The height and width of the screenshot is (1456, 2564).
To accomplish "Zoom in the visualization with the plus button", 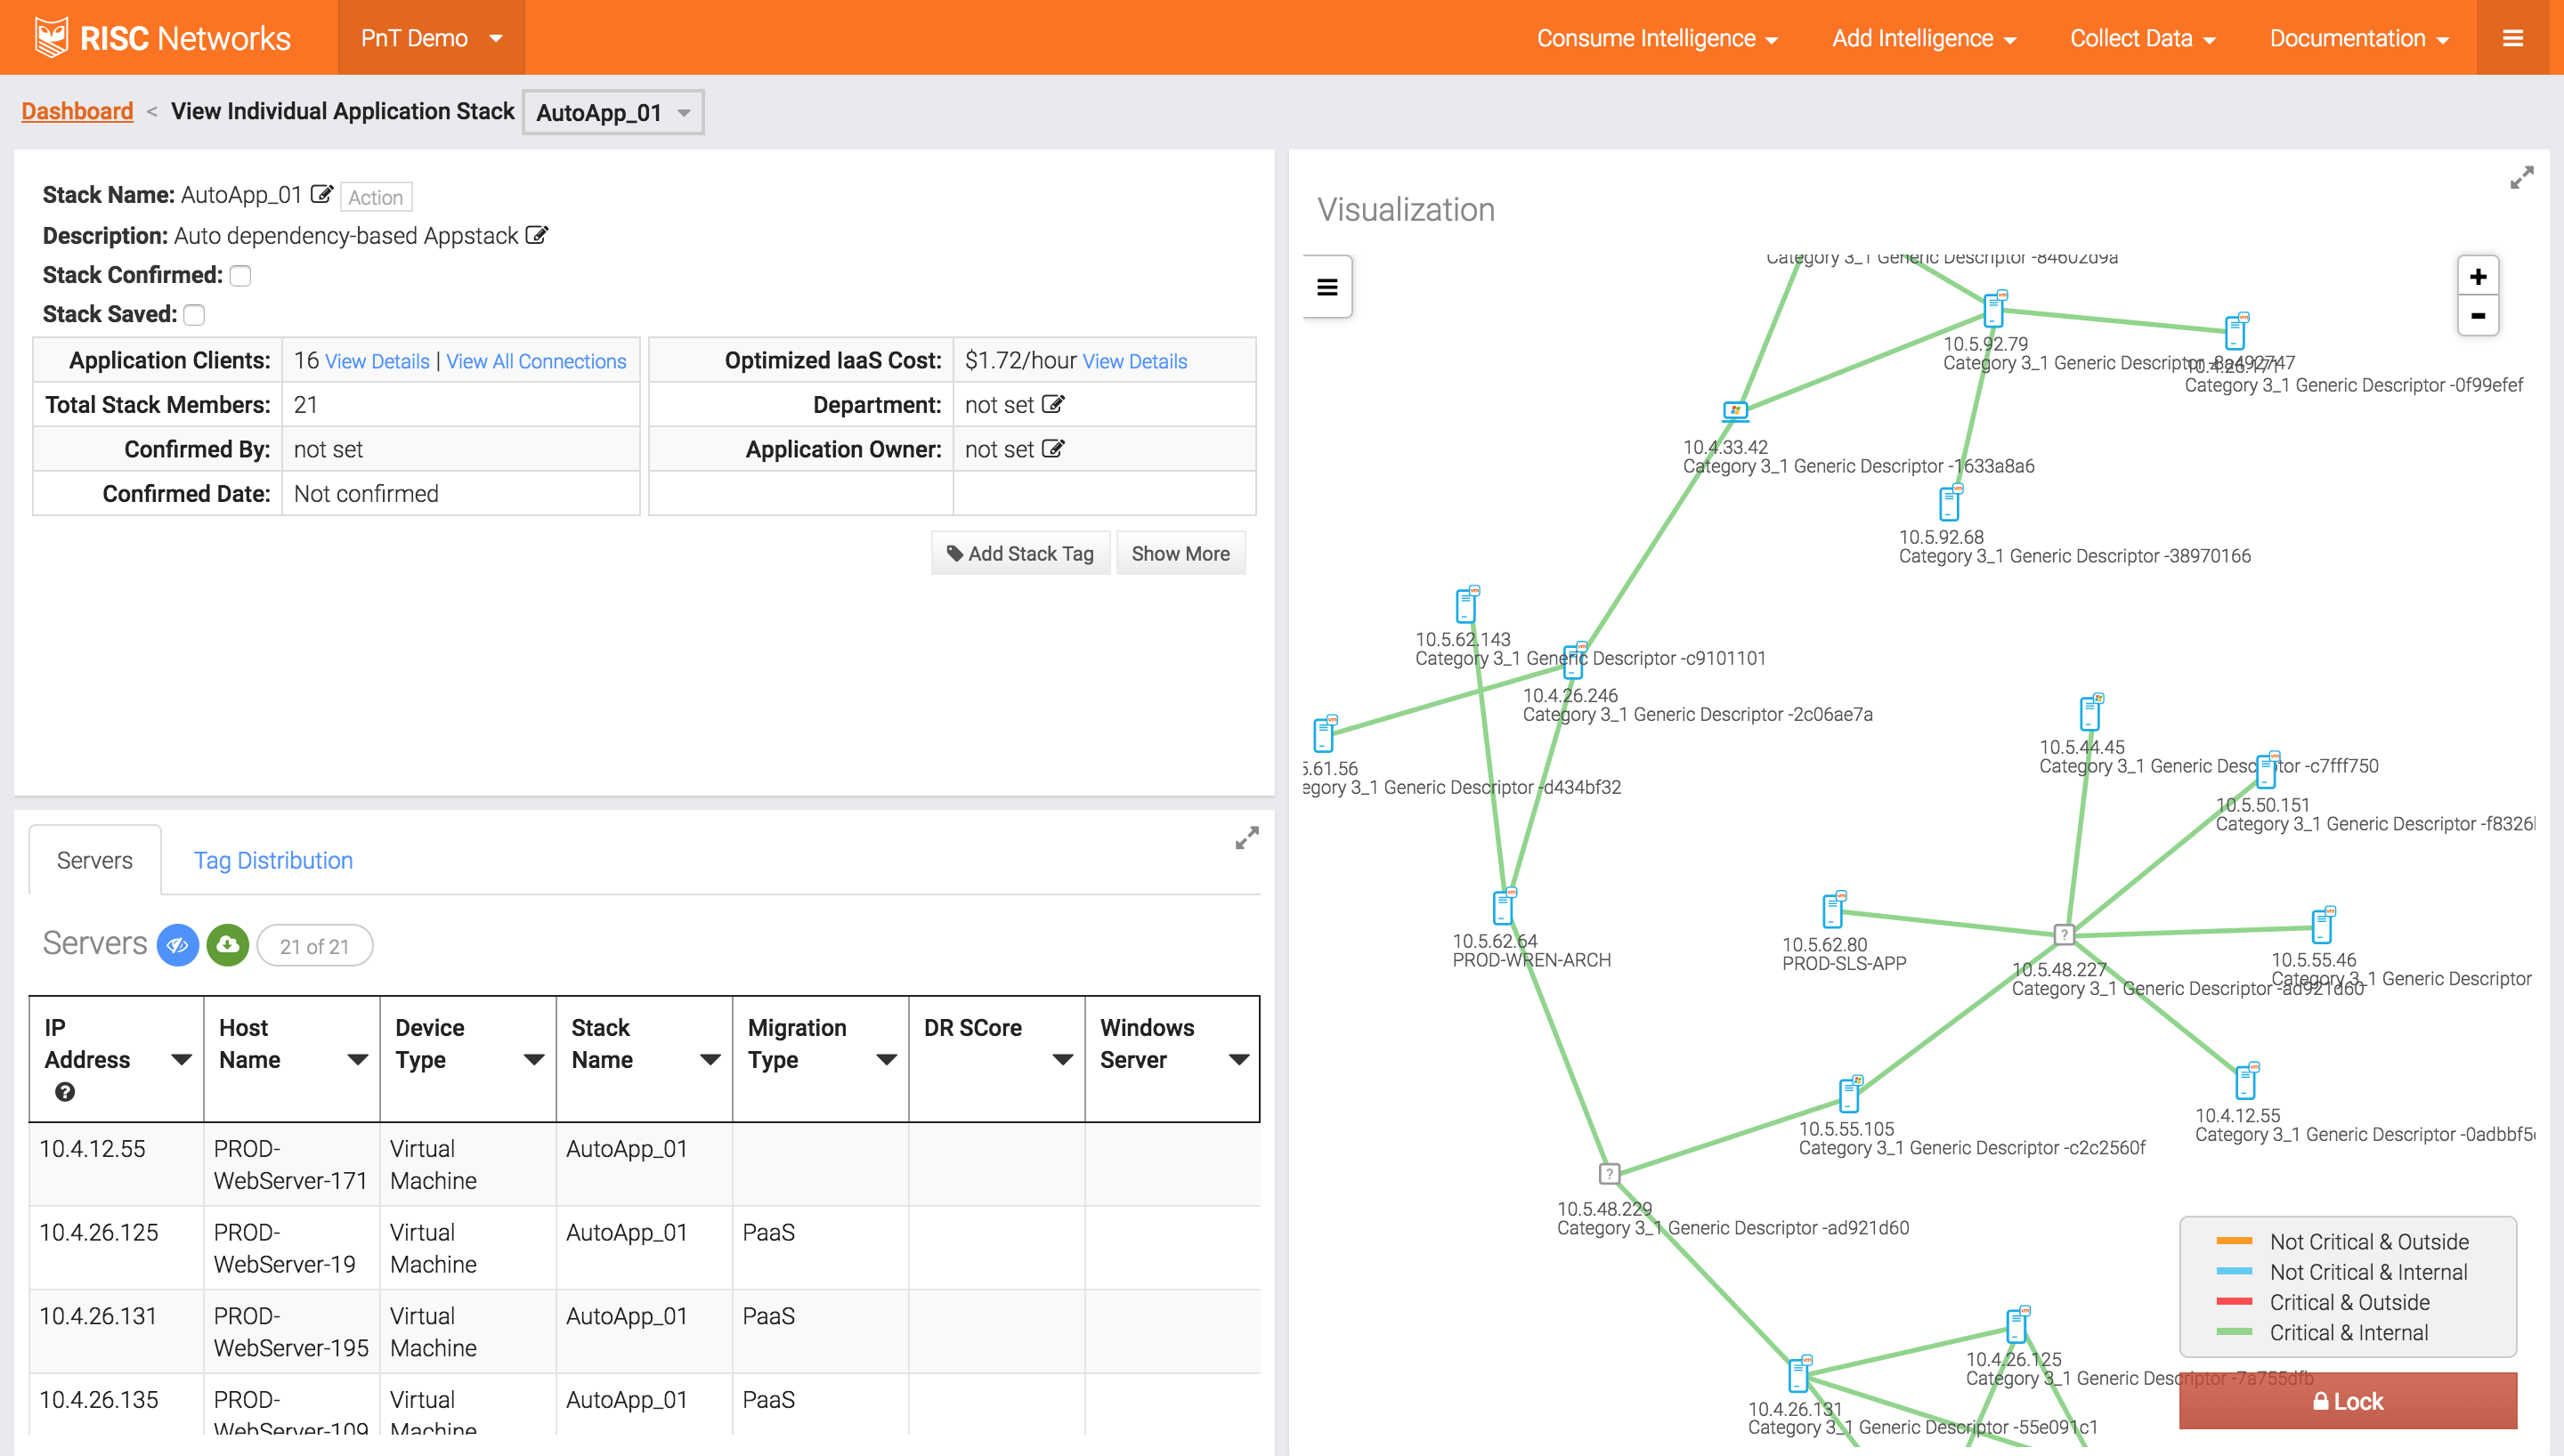I will click(2478, 276).
